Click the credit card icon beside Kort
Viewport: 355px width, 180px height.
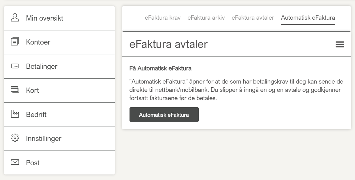(15, 90)
